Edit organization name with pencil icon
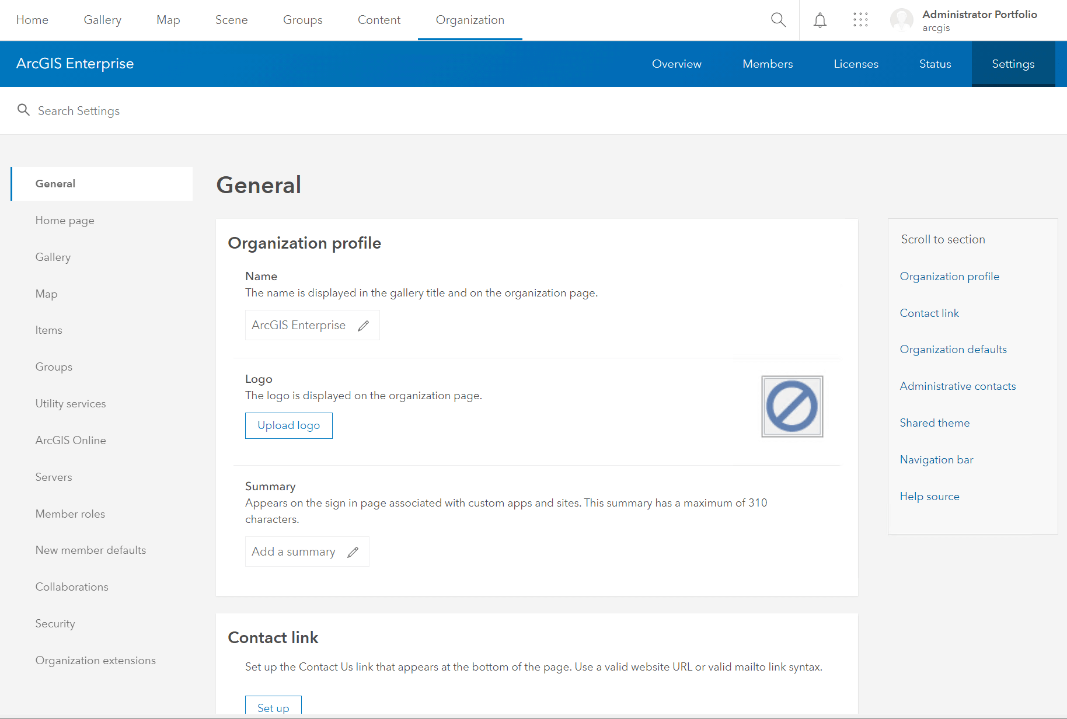 point(364,326)
